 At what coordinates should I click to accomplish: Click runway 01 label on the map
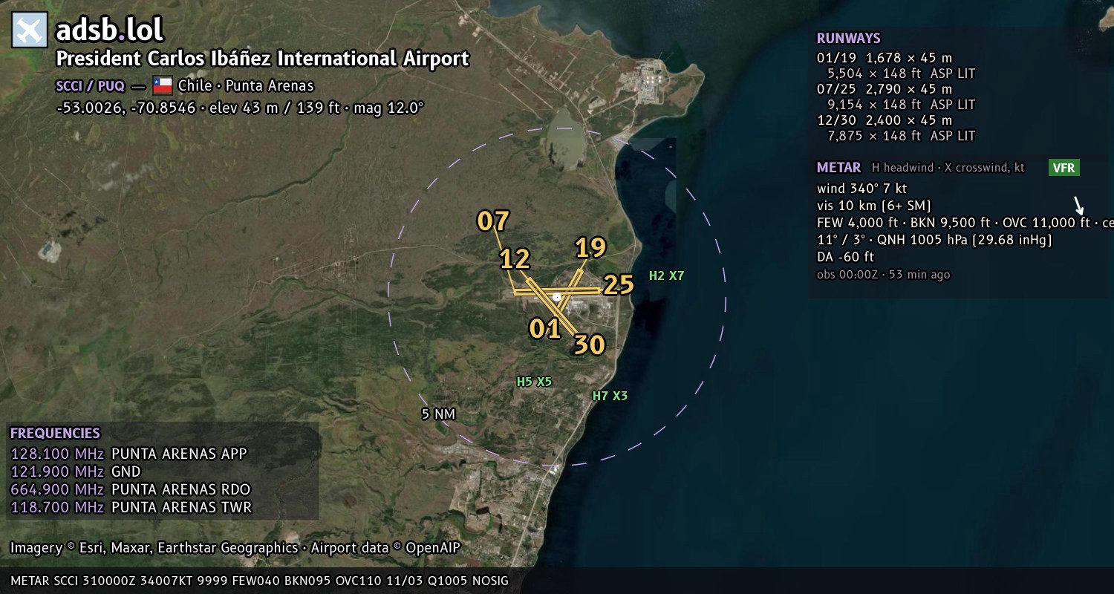click(544, 328)
